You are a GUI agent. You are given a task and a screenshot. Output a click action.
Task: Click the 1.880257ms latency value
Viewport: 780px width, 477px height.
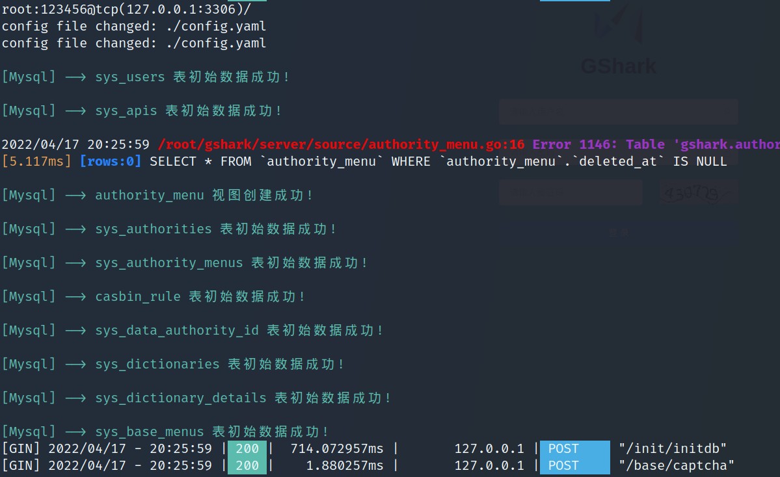[x=345, y=465]
